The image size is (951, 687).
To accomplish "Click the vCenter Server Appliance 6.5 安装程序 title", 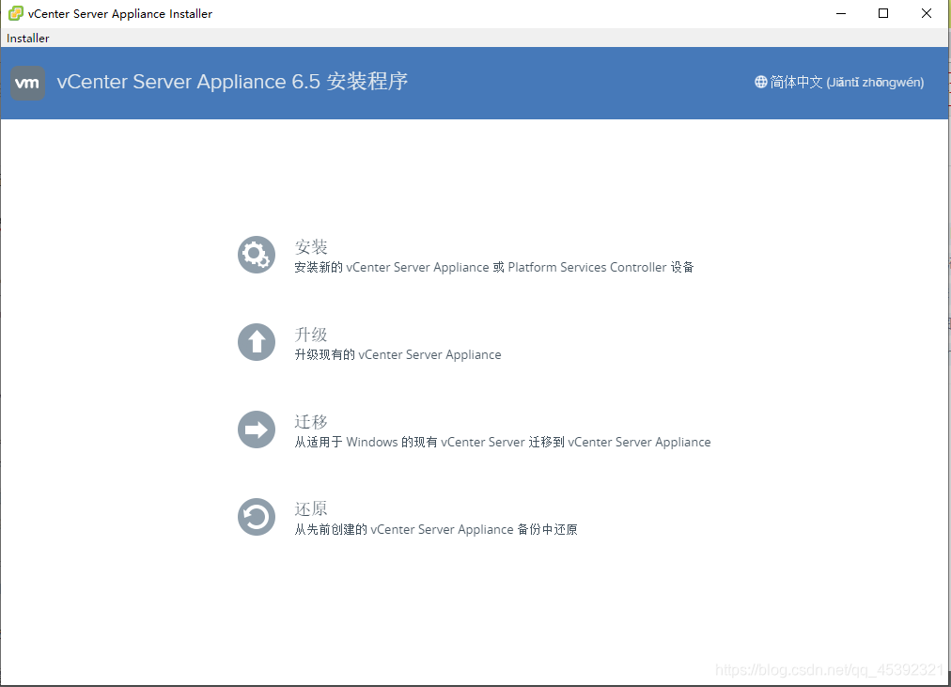I will click(232, 81).
